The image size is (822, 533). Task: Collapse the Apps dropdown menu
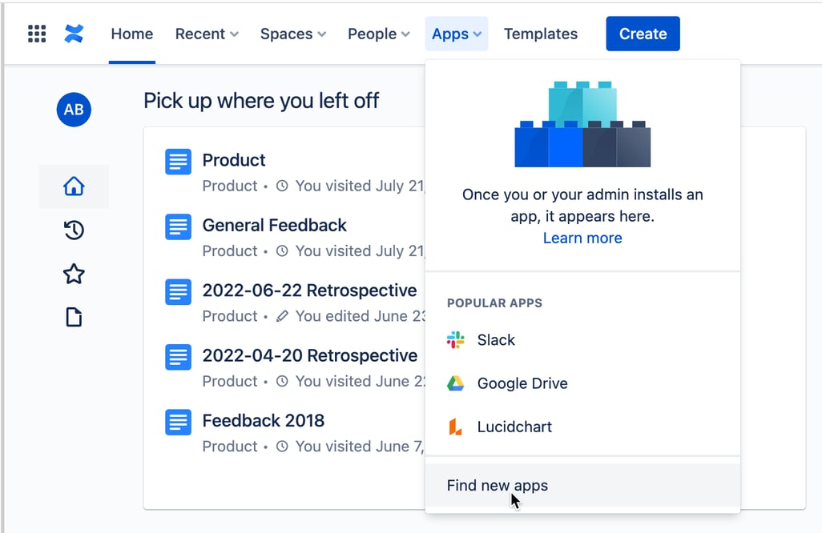(457, 34)
